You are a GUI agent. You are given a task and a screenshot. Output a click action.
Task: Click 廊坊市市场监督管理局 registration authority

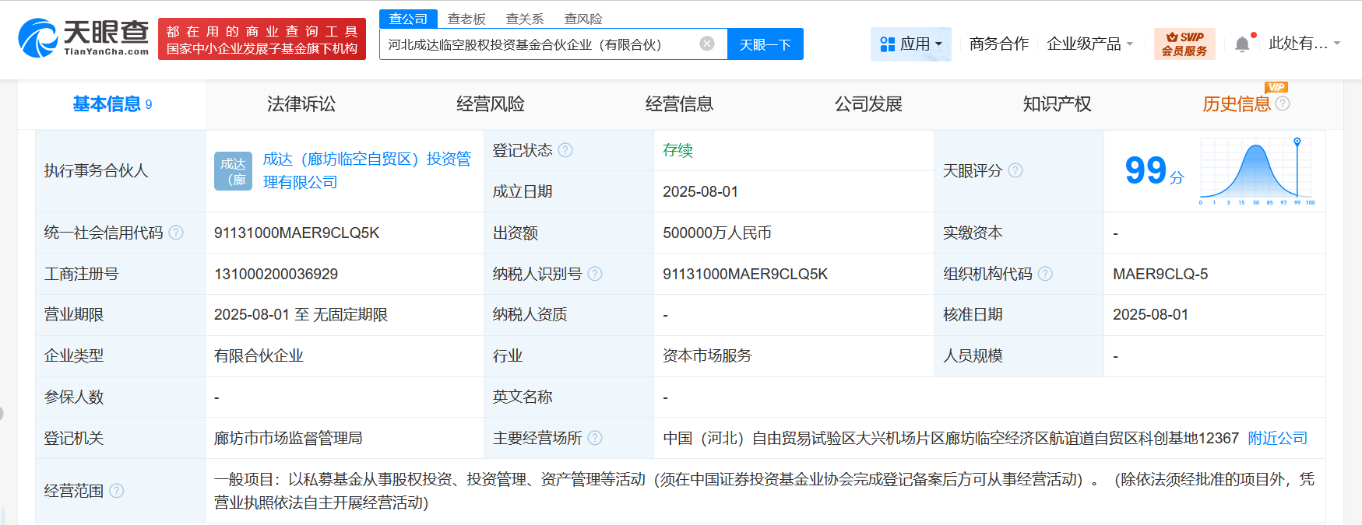click(x=288, y=438)
